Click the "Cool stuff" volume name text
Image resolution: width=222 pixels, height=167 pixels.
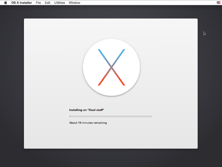tap(96, 110)
